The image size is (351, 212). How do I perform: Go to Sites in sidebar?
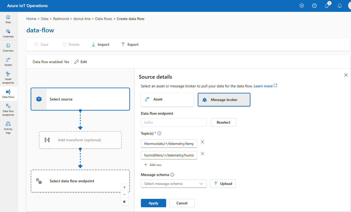(8, 19)
